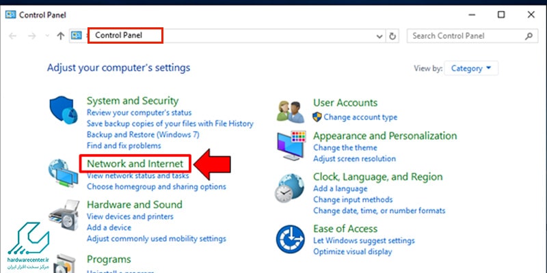Click Change input methods link
Screen dimensions: 547x273
coord(353,200)
